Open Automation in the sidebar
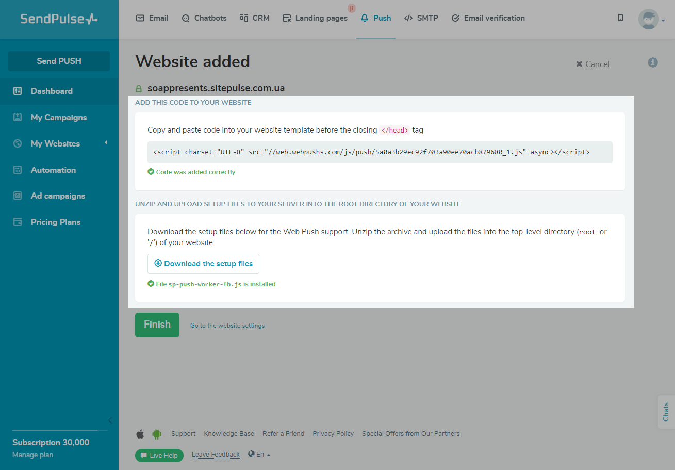 59,170
